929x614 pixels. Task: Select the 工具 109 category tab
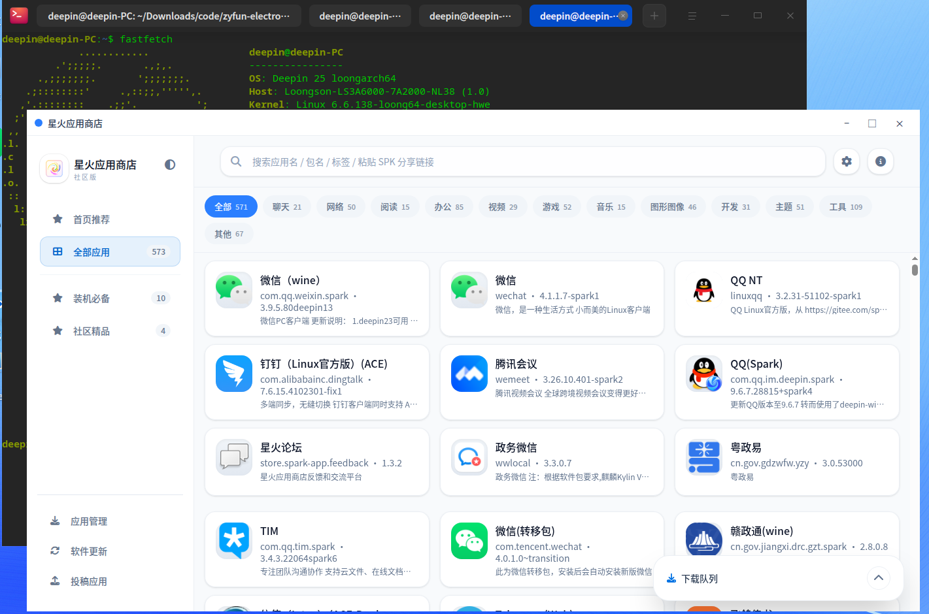click(x=846, y=207)
